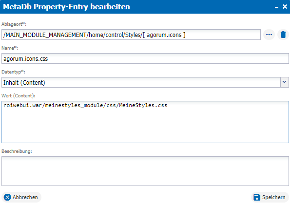Click the dialog title bar text
290x204 pixels.
pyautogui.click(x=66, y=7)
